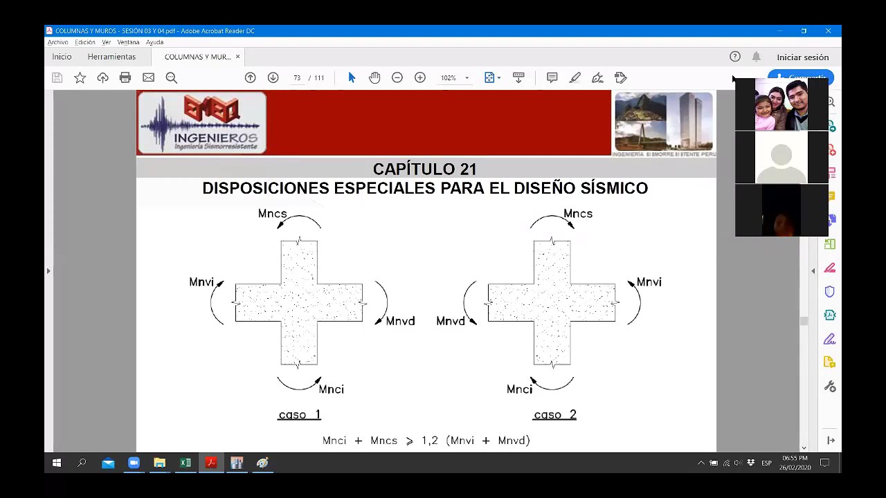The image size is (886, 498).
Task: Close the COLUMNAS Y MUR... document tab
Action: (x=237, y=57)
